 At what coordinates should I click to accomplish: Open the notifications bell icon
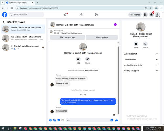tap(151, 15)
